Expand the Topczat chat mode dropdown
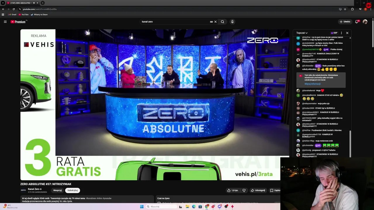 pos(302,33)
